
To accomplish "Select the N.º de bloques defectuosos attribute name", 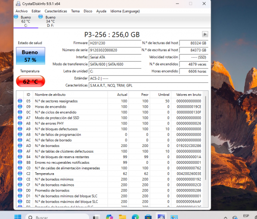I will [x=56, y=129].
